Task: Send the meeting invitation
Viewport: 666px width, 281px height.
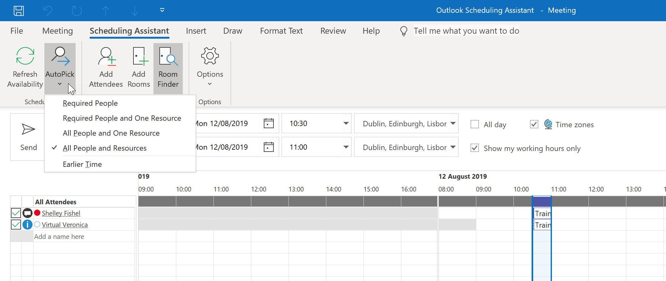Action: tap(28, 137)
